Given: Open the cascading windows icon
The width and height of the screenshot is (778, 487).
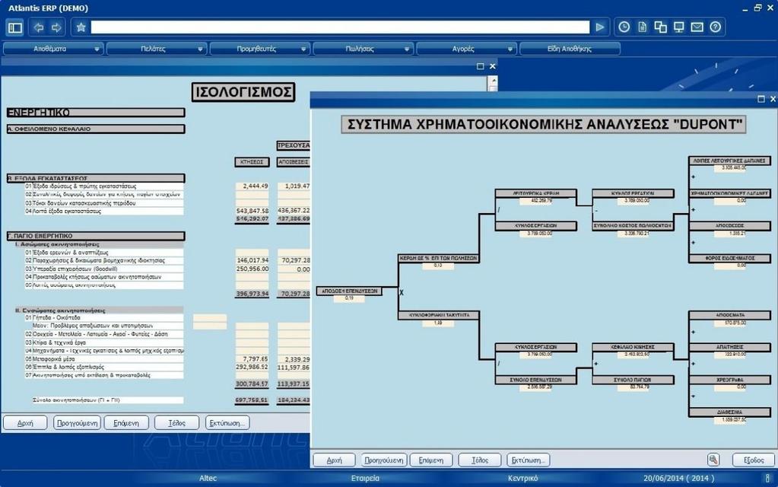Looking at the screenshot, I should [660, 27].
